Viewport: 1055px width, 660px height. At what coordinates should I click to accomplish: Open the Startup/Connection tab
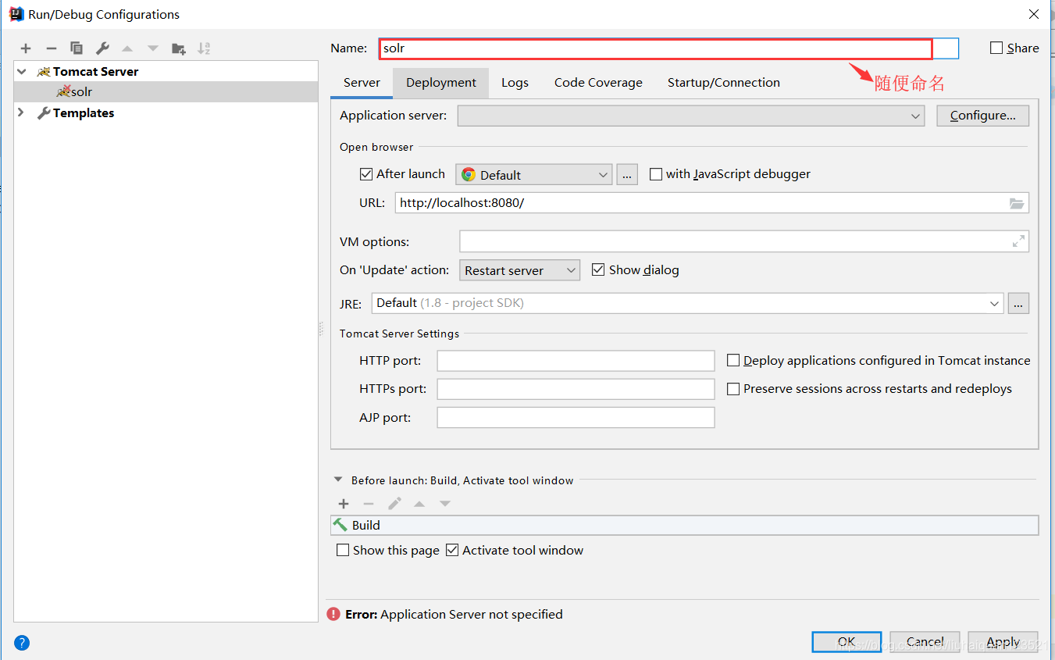[723, 83]
